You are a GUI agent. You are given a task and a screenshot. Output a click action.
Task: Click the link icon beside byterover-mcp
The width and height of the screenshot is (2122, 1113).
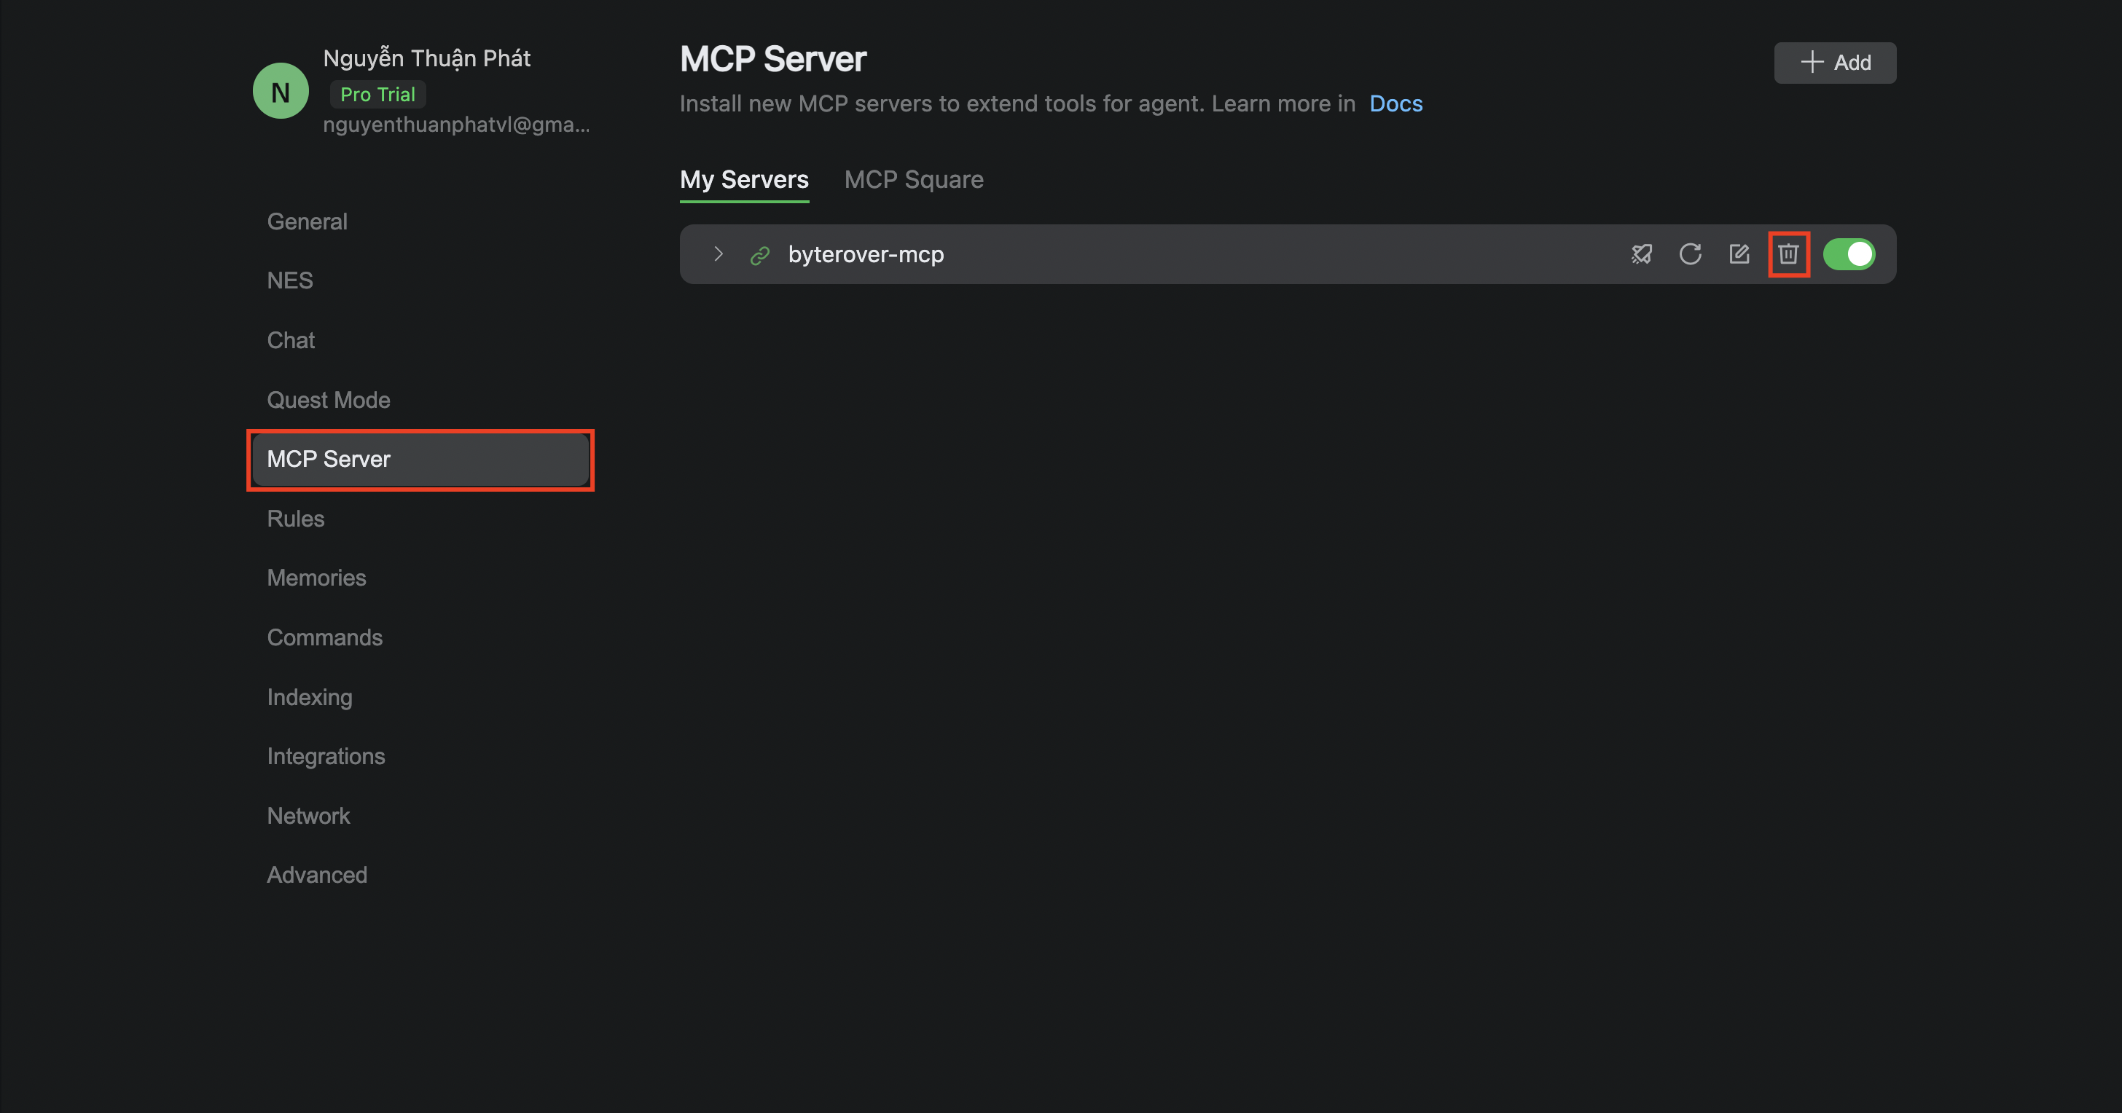click(759, 254)
